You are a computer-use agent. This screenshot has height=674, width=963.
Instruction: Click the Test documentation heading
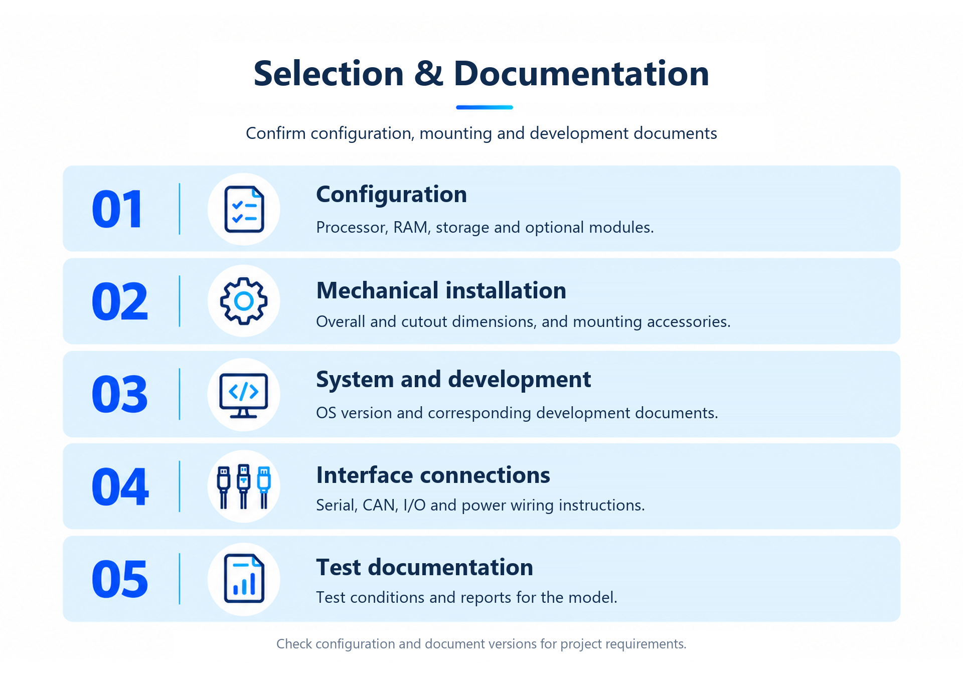(424, 567)
